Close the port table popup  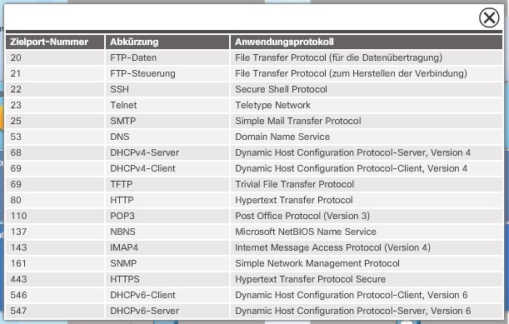[489, 17]
